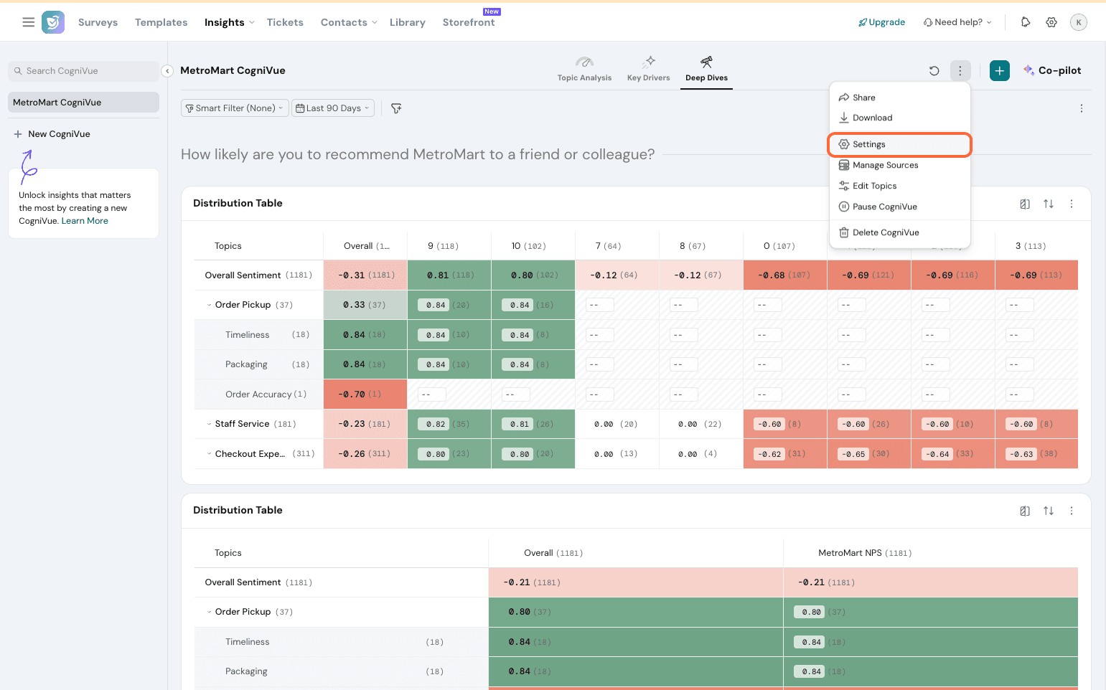Open the Co-pilot assistant
The height and width of the screenshot is (690, 1106).
click(x=1052, y=70)
